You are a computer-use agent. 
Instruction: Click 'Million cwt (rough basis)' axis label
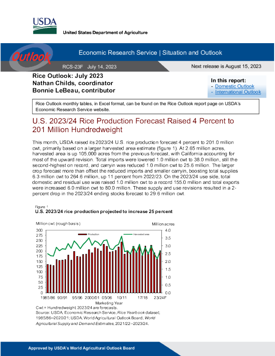tap(58, 224)
